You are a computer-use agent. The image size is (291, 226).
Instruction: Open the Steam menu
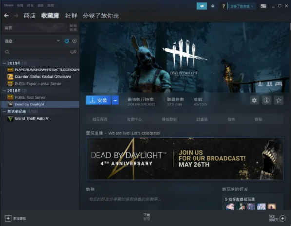click(9, 5)
